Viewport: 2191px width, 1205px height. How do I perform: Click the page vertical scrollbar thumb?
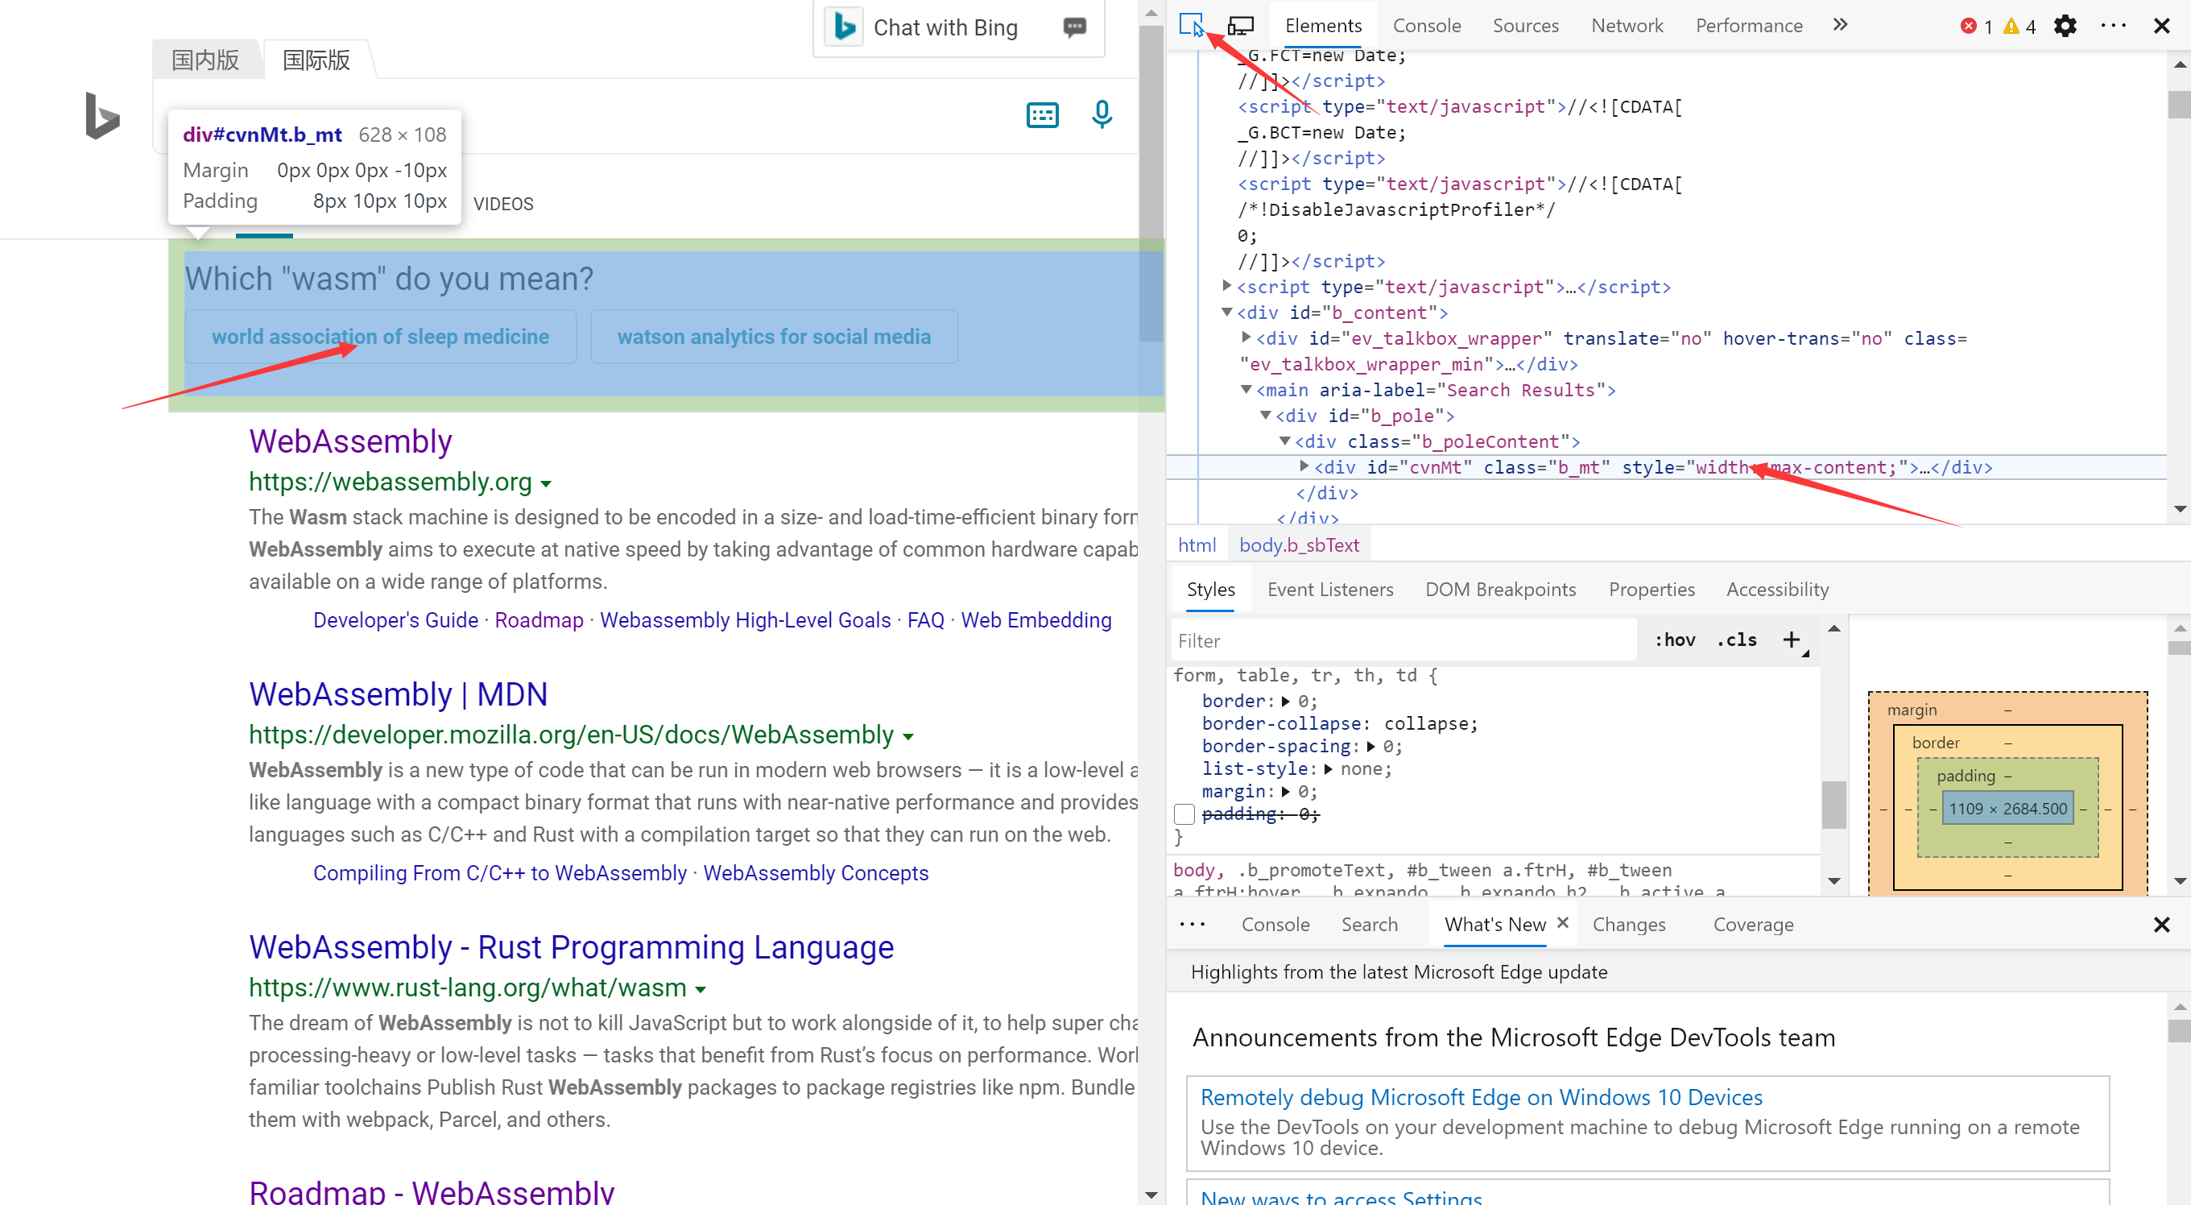pyautogui.click(x=1150, y=183)
